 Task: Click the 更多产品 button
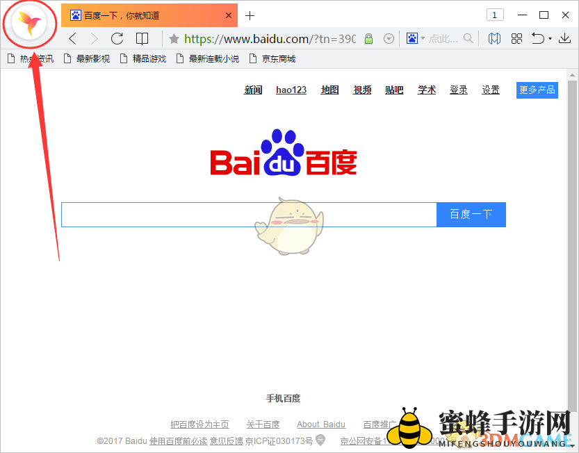[537, 90]
